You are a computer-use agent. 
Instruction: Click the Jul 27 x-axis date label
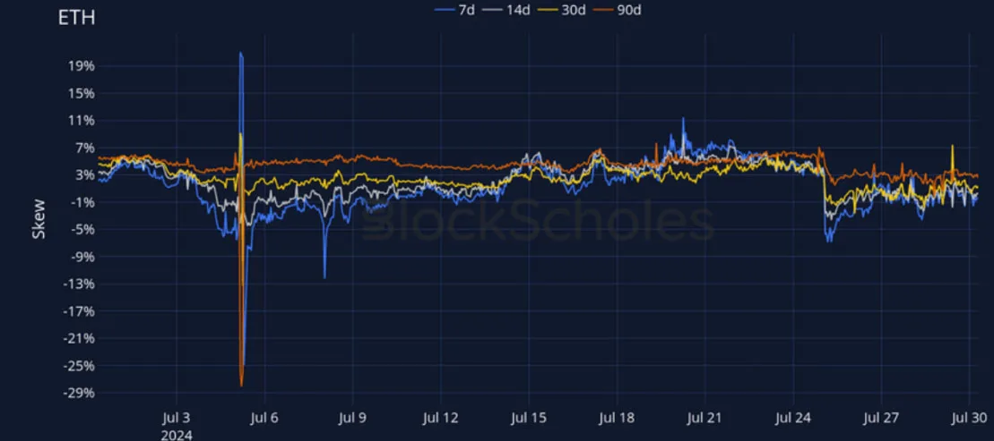881,419
